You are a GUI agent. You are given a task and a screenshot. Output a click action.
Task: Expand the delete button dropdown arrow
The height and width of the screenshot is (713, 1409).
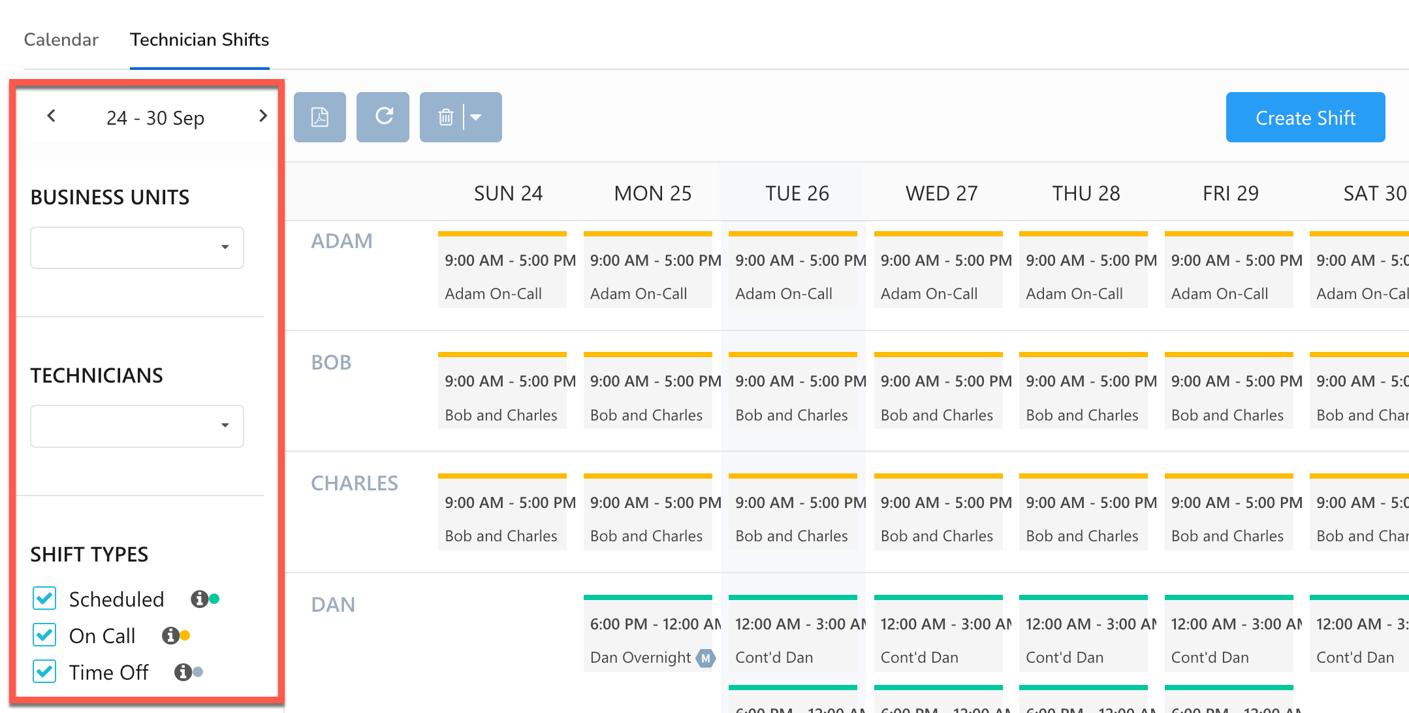click(x=477, y=117)
